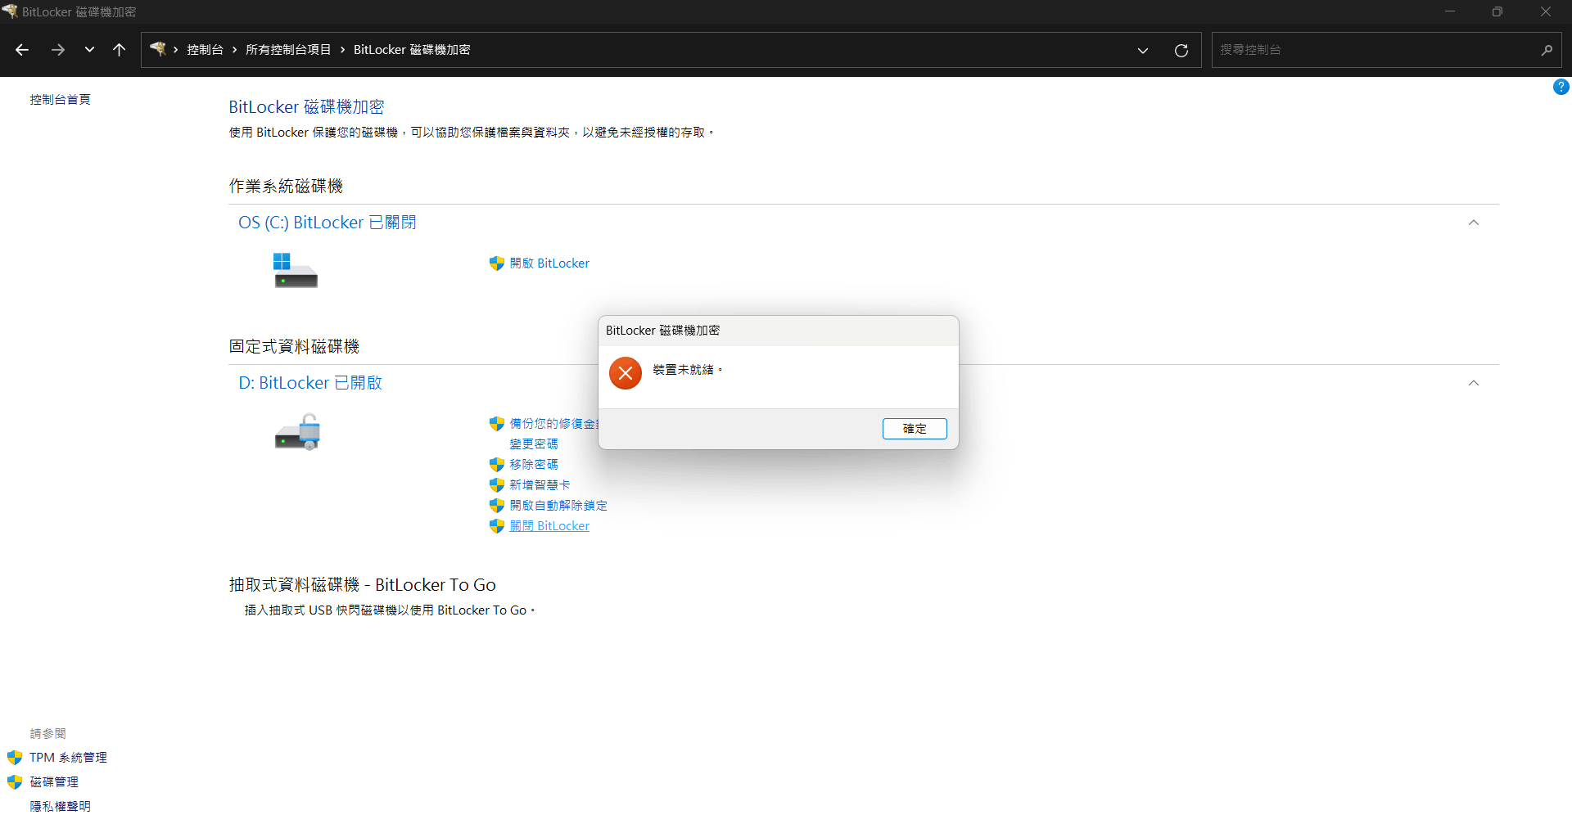Click shield icon beside 開啟自動解除鎖定

point(497,506)
